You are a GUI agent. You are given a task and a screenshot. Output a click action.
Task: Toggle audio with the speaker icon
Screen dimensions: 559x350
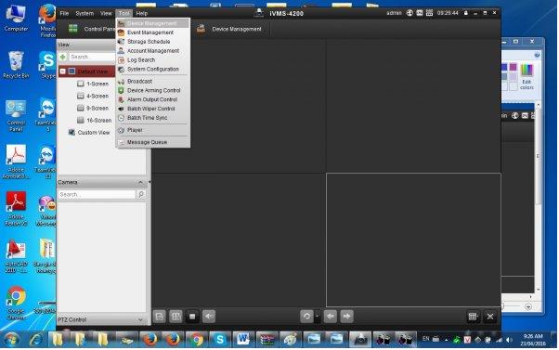pyautogui.click(x=209, y=317)
